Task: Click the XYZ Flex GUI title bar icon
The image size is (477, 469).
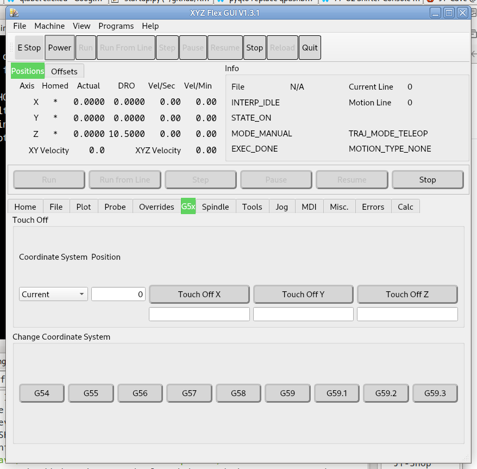Action: click(x=14, y=12)
